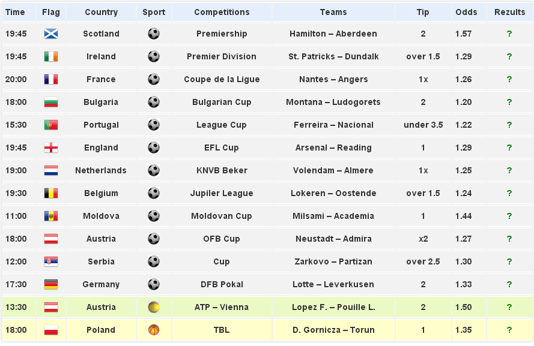
Task: Click the Serbia flag icon
Action: point(51,262)
